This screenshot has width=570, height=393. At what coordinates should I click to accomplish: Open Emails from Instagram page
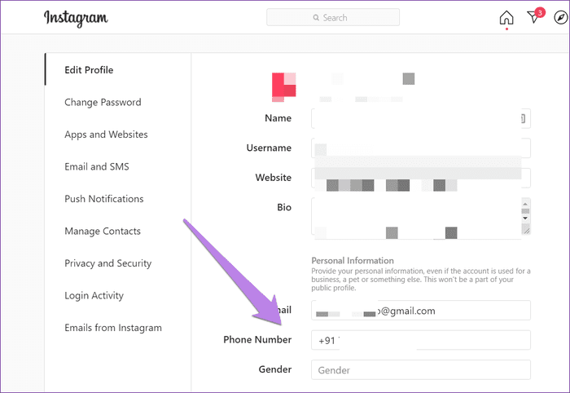(x=113, y=328)
